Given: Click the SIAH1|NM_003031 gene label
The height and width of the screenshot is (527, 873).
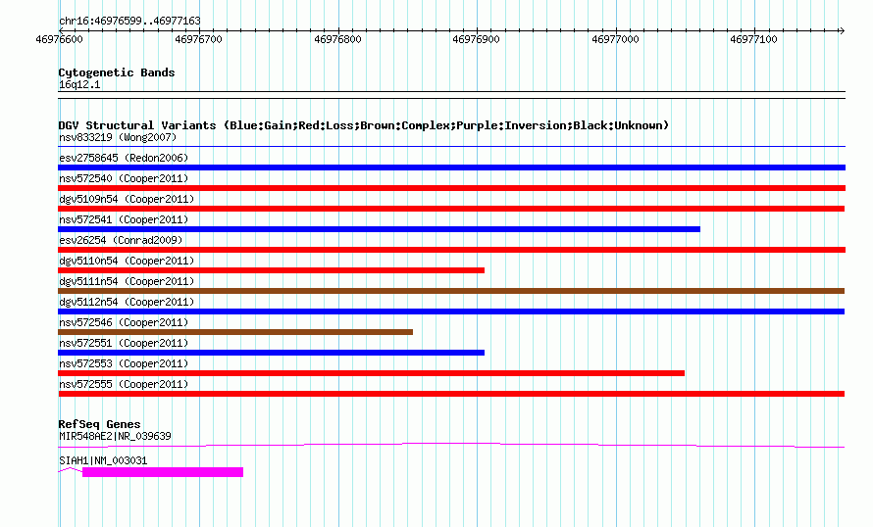Looking at the screenshot, I should [103, 460].
